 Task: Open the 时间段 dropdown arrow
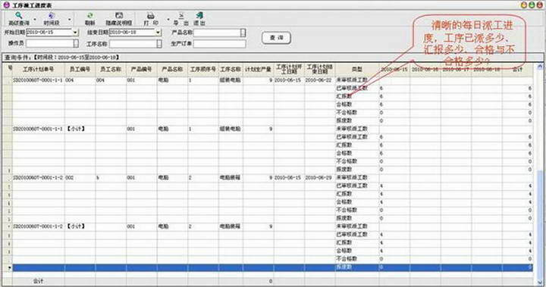point(69,20)
